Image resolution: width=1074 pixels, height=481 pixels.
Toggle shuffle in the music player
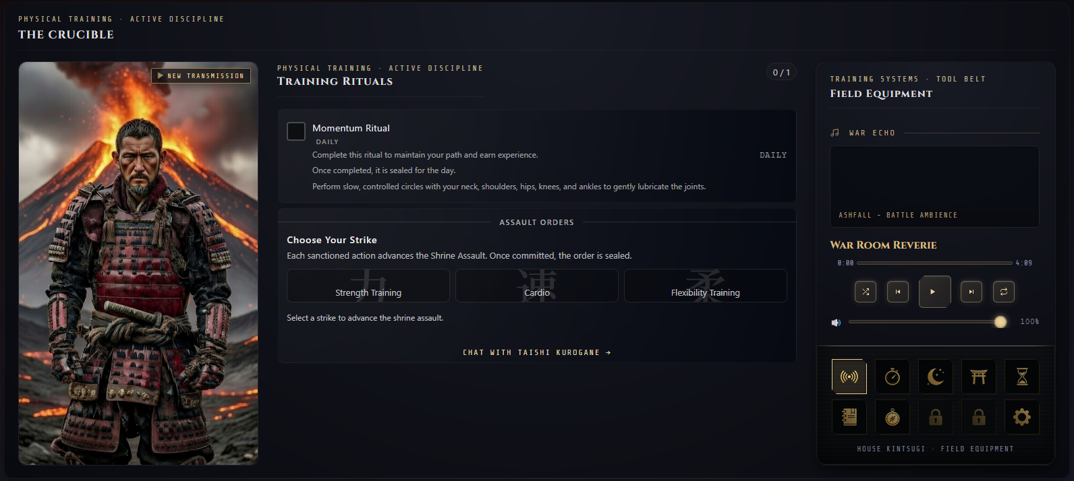coord(866,292)
